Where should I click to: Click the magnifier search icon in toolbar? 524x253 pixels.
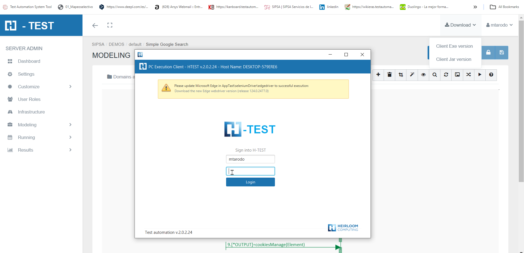click(x=435, y=75)
